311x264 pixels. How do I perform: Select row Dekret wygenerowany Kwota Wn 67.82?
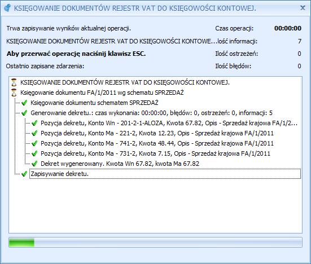[x=120, y=164]
